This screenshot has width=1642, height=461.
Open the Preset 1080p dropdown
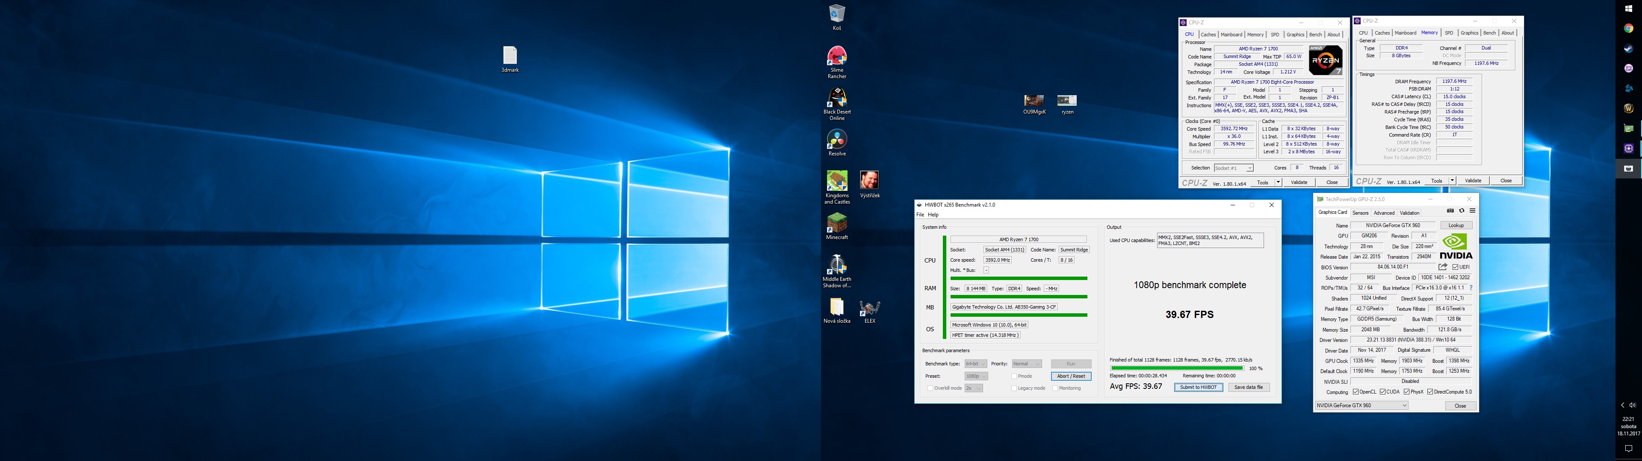point(976,376)
